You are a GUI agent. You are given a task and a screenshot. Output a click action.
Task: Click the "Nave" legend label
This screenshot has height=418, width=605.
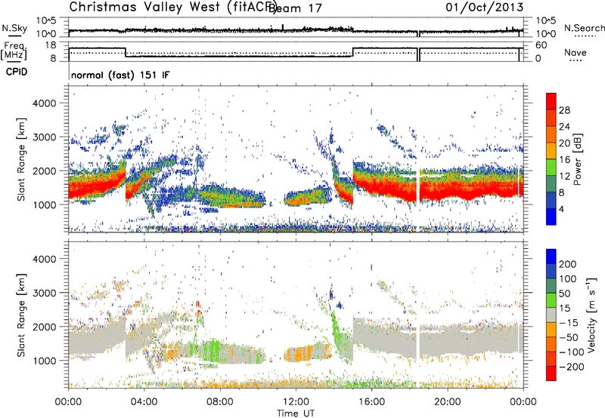click(576, 52)
